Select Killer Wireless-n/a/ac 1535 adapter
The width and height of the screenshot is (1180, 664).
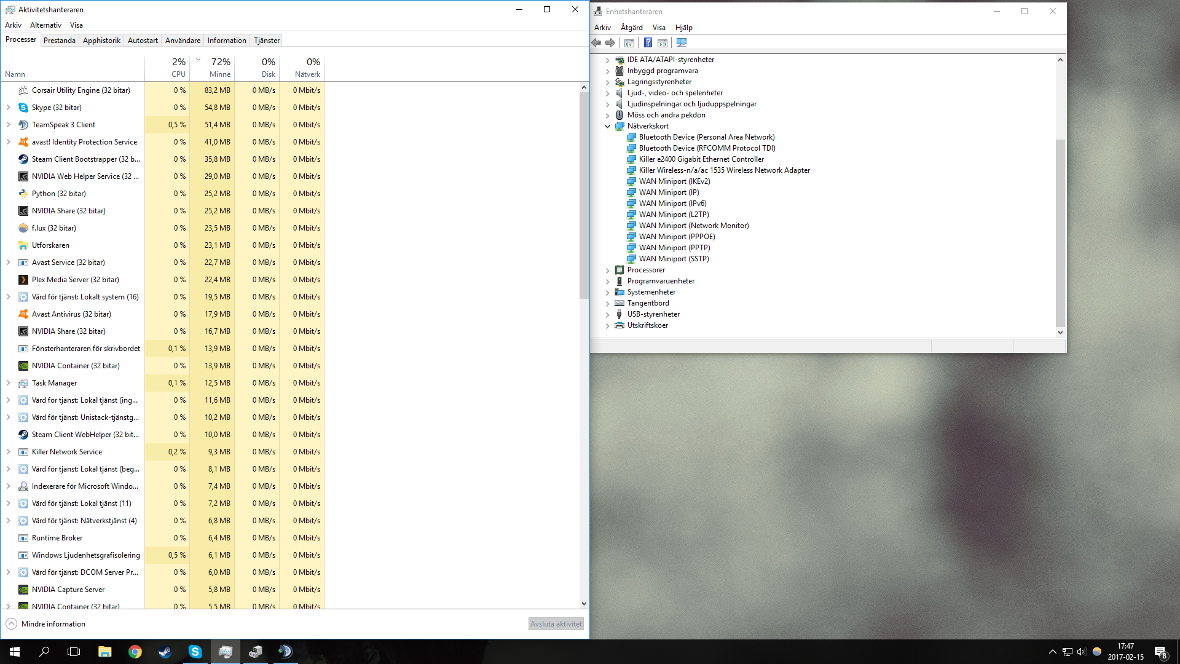pyautogui.click(x=724, y=170)
